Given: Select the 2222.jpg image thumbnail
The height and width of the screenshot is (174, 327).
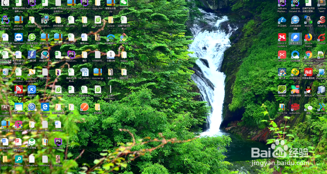Looking at the screenshot, I should [58, 159].
